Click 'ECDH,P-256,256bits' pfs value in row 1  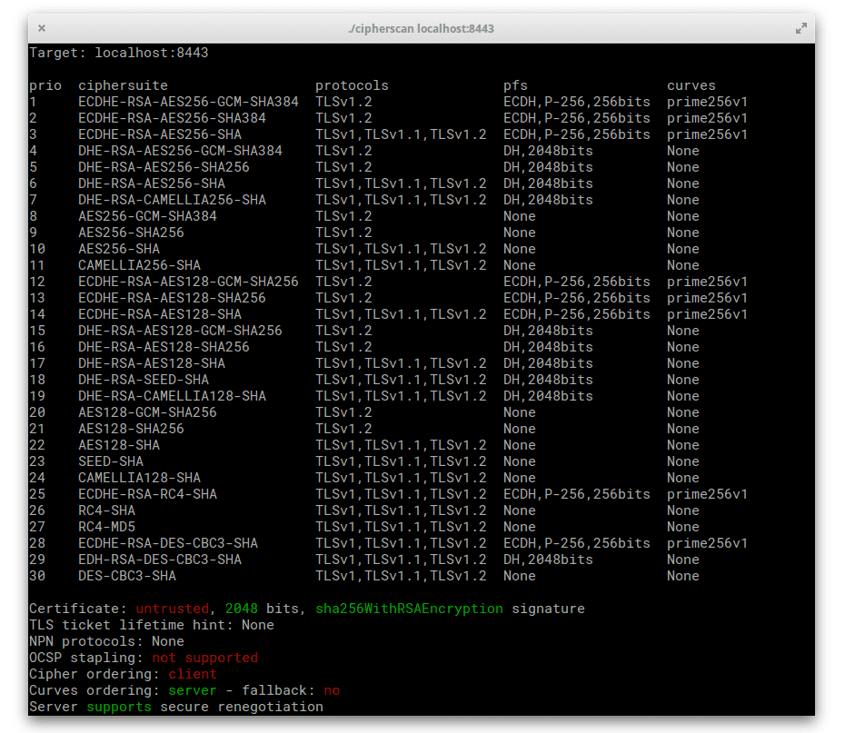pyautogui.click(x=577, y=102)
